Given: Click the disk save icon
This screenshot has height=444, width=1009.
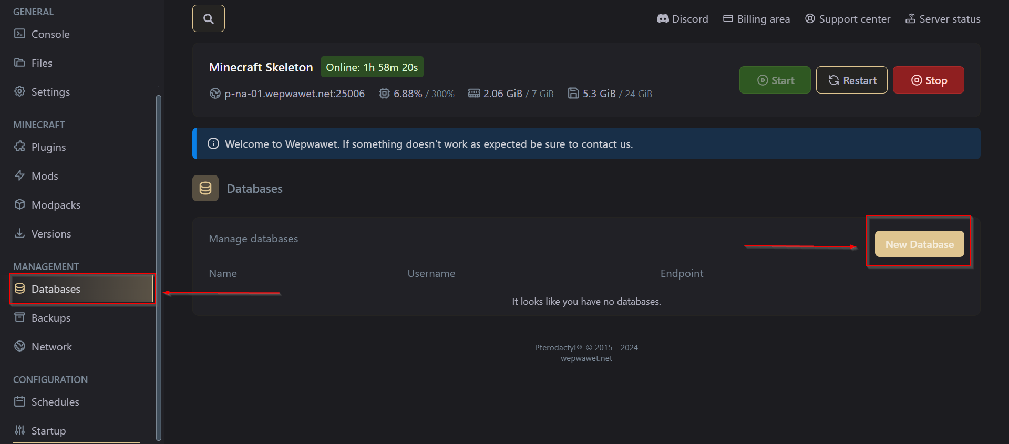Looking at the screenshot, I should tap(573, 94).
